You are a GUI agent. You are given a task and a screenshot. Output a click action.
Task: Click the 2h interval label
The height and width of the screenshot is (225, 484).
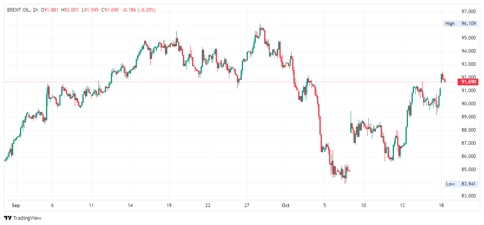[x=35, y=10]
